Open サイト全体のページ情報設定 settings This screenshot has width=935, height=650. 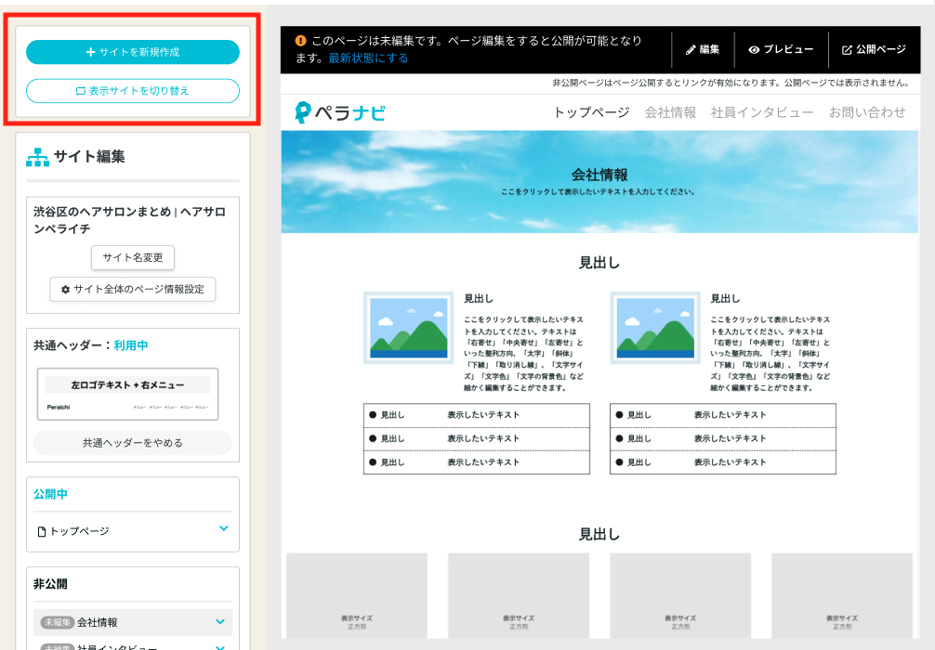pyautogui.click(x=133, y=289)
